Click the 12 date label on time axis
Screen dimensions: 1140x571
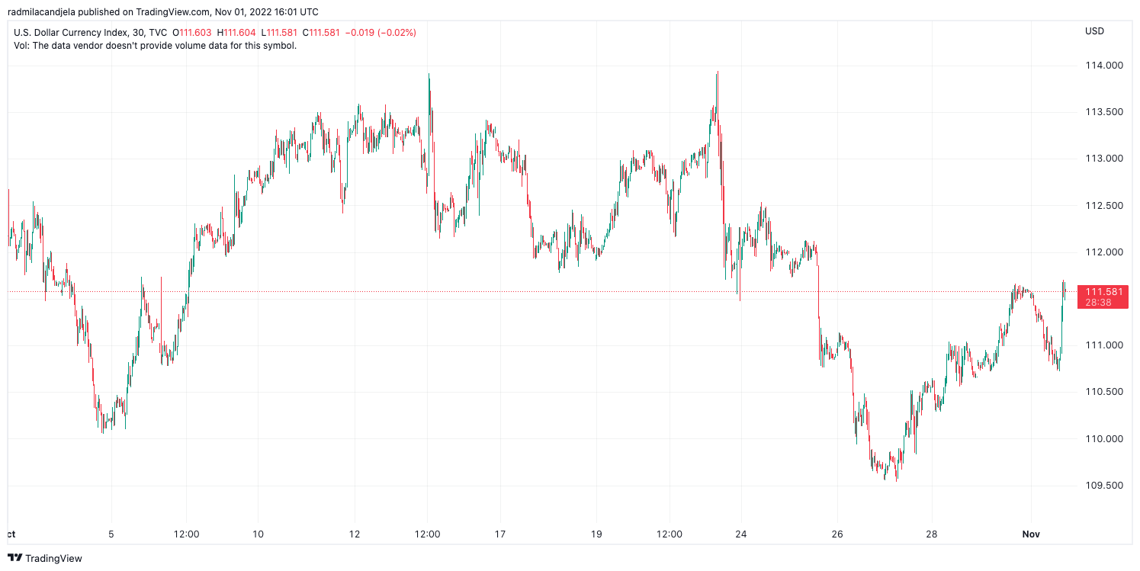[x=355, y=534]
